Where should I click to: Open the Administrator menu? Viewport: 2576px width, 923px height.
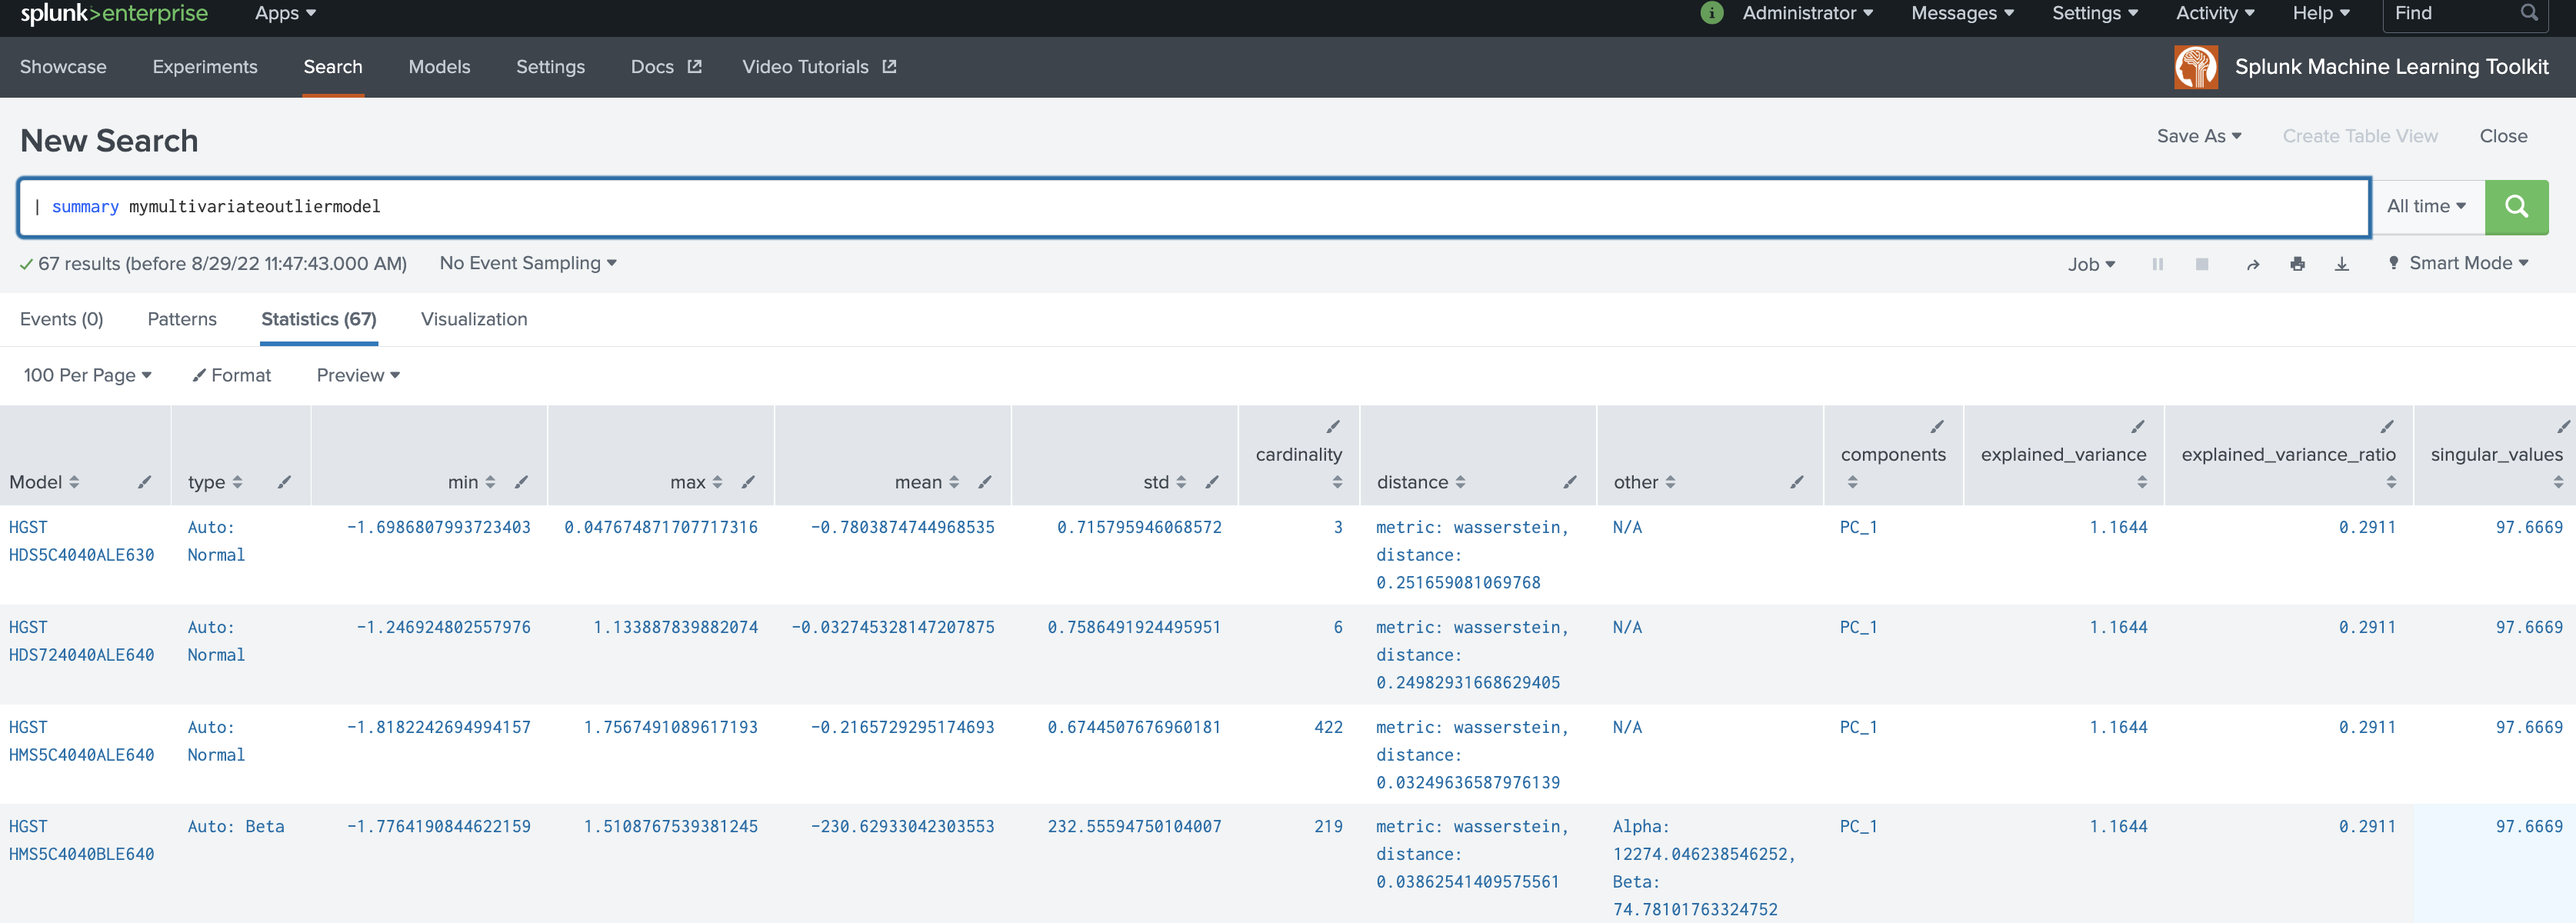pos(1807,13)
